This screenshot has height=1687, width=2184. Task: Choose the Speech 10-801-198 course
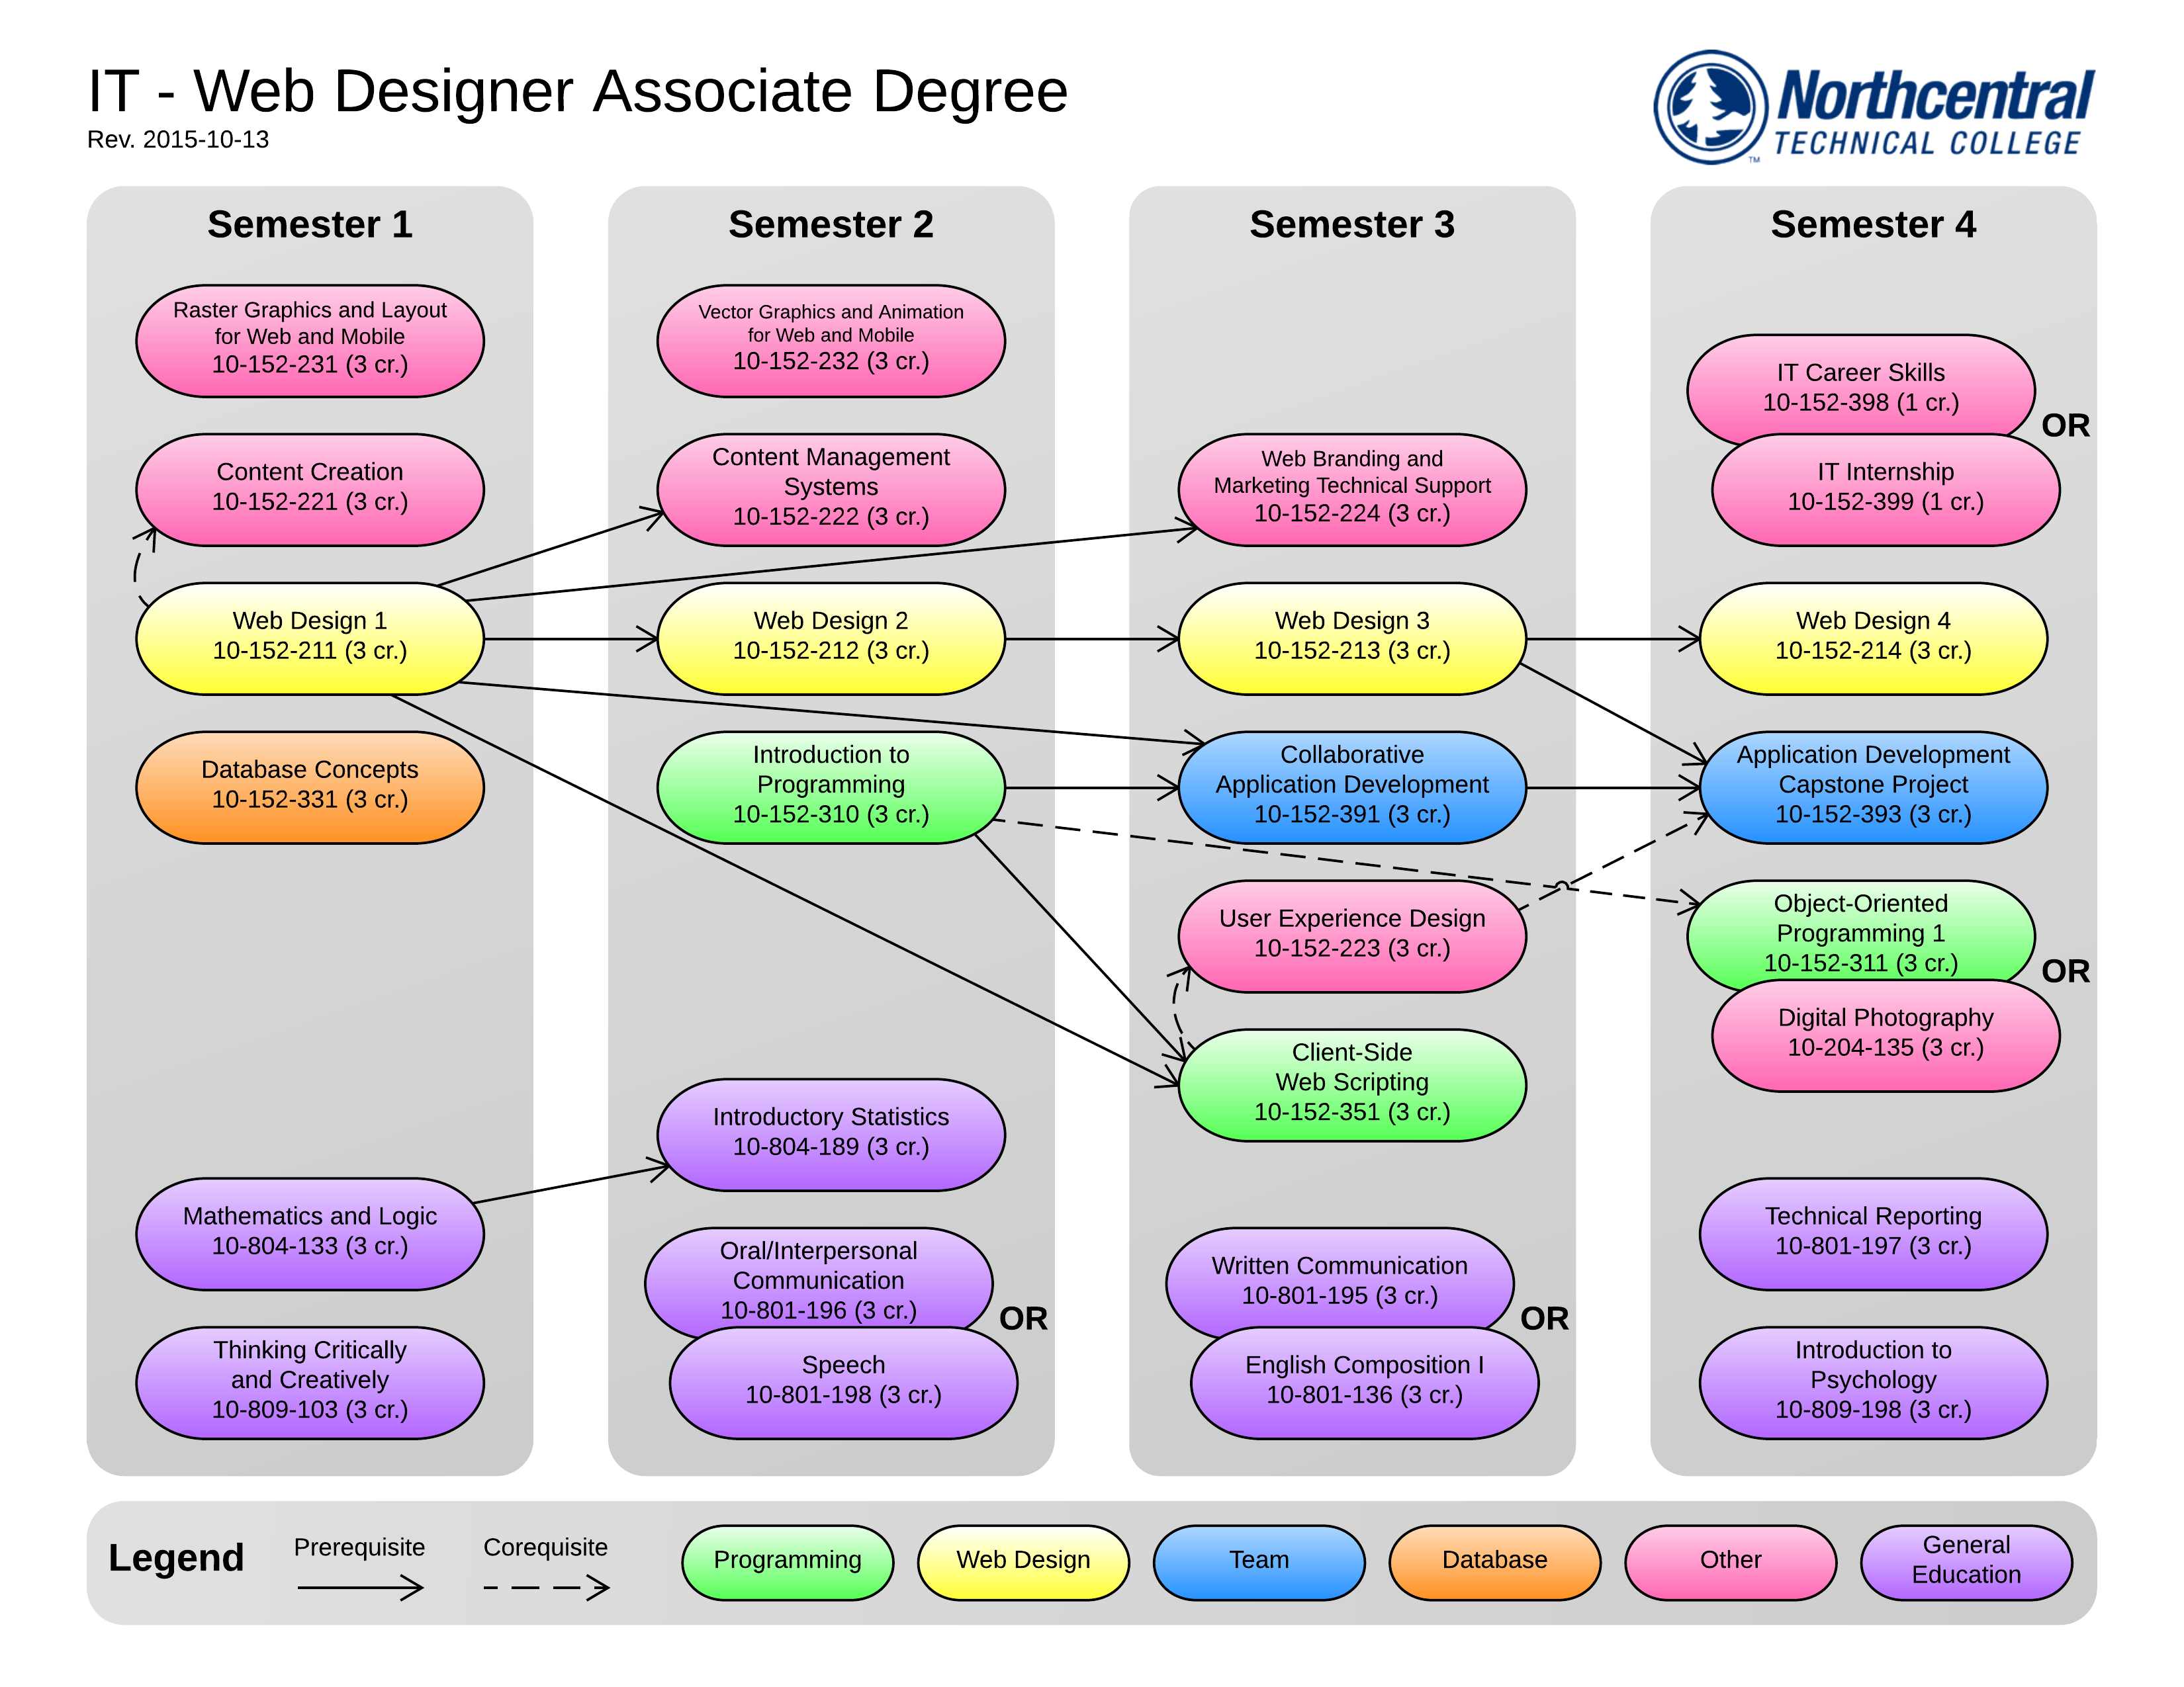coord(843,1384)
